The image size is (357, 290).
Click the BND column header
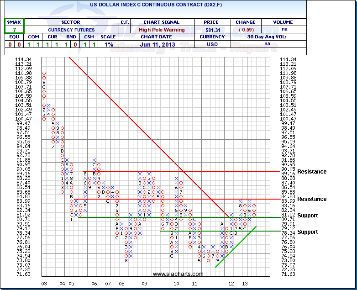(70, 37)
